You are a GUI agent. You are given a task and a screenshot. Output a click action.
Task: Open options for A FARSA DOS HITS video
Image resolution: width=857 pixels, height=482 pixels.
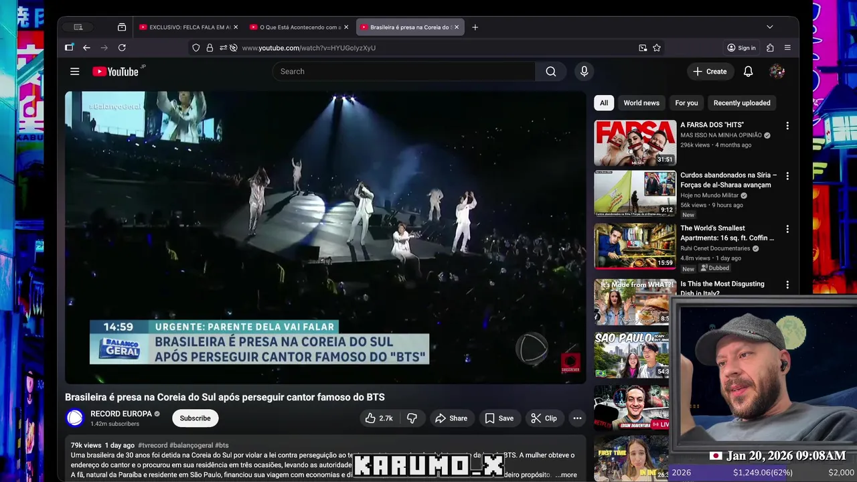click(787, 126)
